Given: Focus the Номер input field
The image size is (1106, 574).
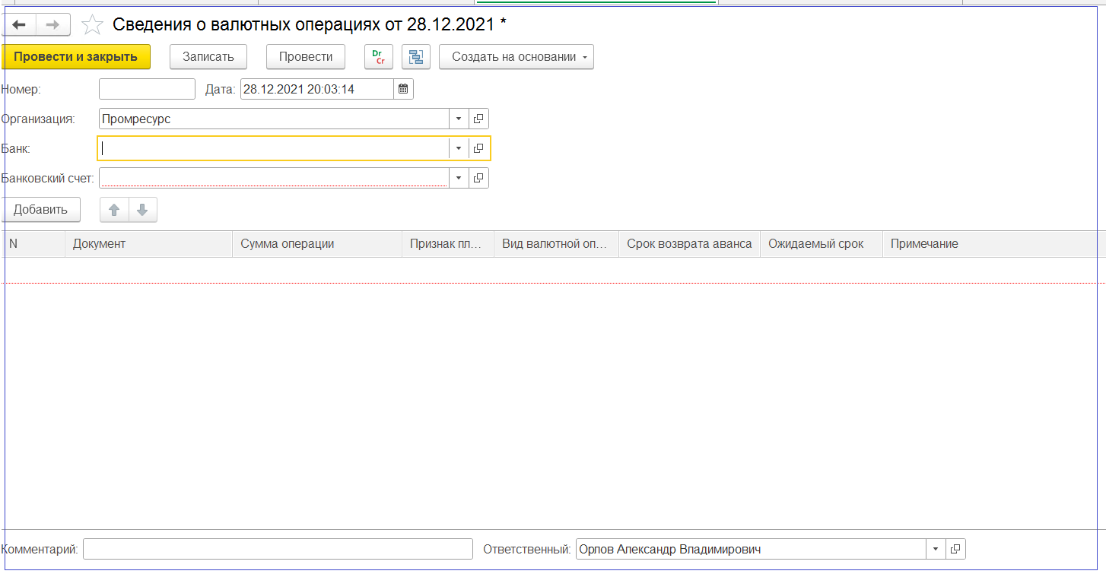Looking at the screenshot, I should [x=148, y=89].
